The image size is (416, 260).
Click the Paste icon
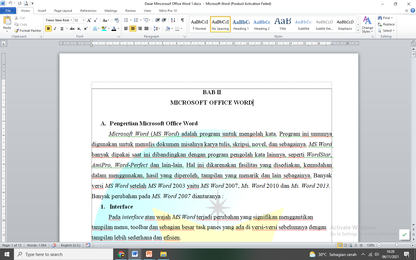[7, 20]
